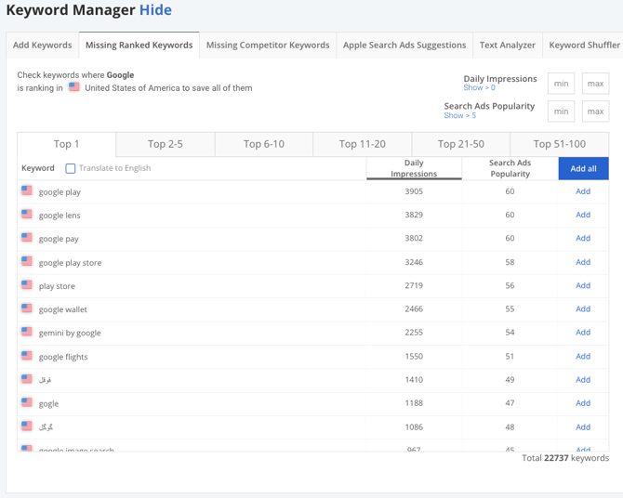Enable the Translate to English checkbox
Viewport: 623px width, 498px height.
pos(71,168)
